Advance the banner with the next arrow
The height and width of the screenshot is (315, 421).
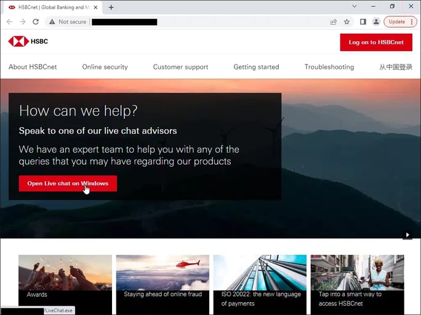coord(407,235)
